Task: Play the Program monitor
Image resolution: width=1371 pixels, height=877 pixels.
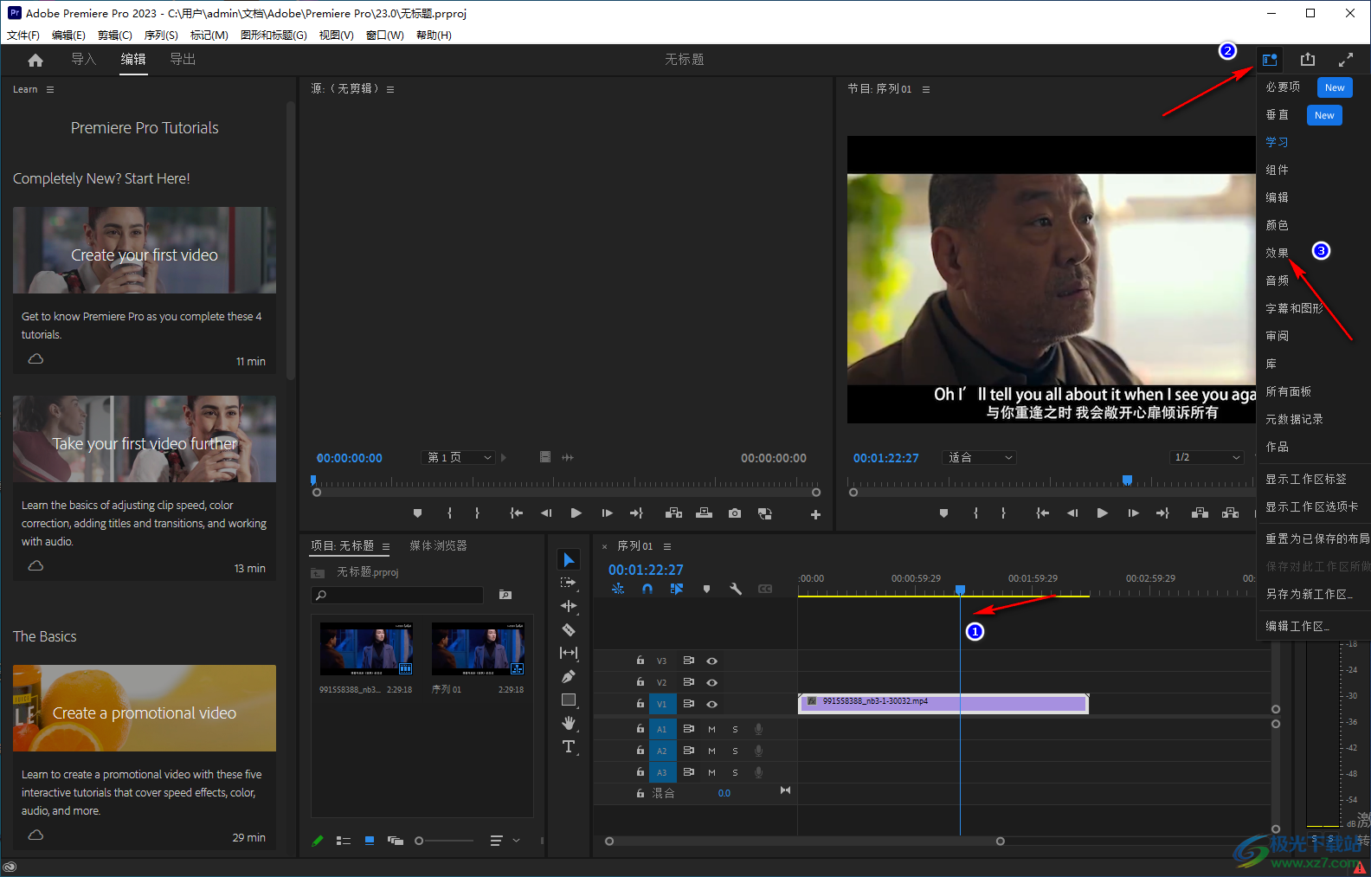Action: [x=1102, y=513]
